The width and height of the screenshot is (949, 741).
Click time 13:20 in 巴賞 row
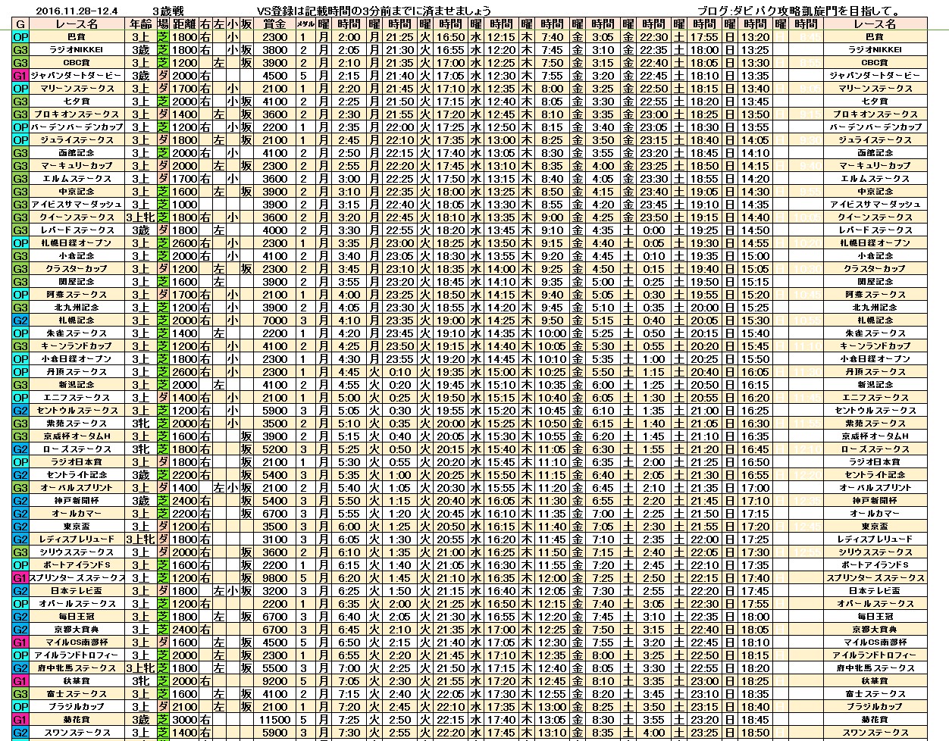755,37
